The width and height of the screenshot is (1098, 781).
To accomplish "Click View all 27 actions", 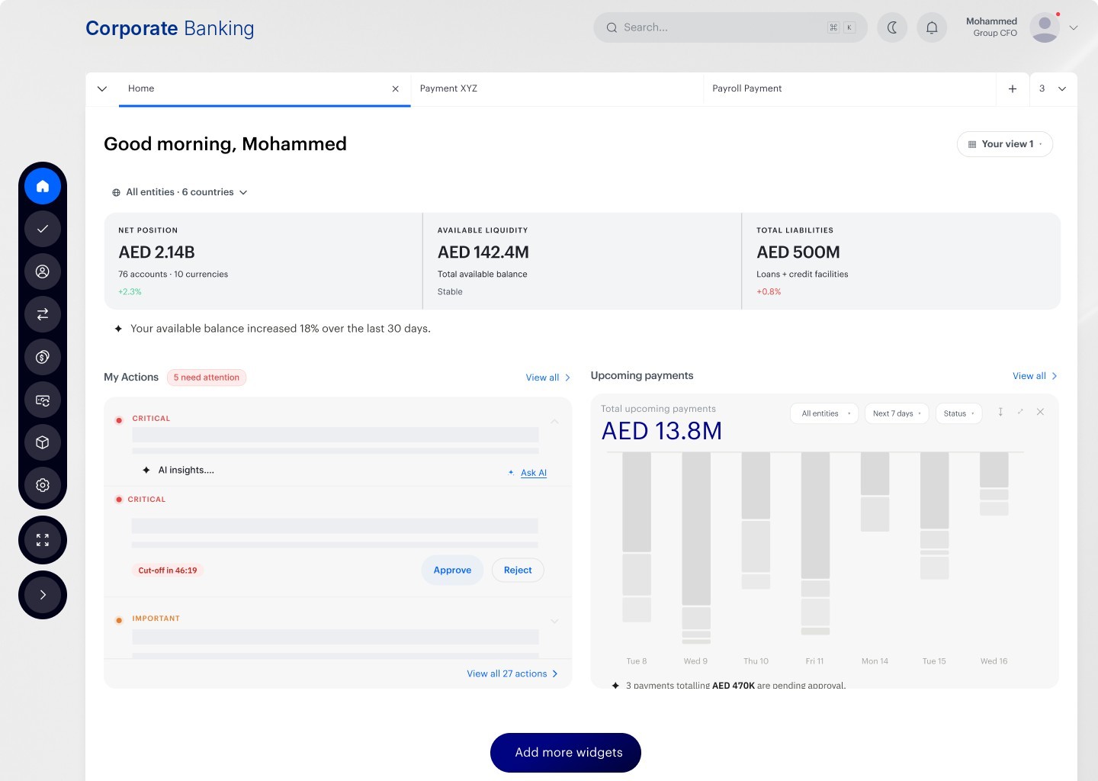I will (512, 674).
